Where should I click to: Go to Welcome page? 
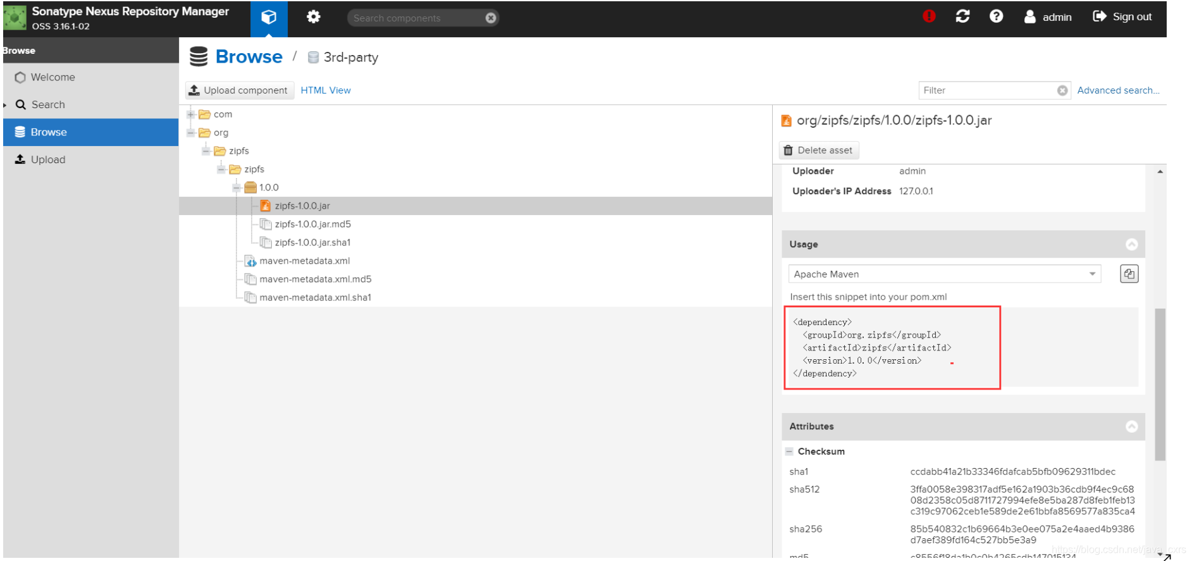click(x=90, y=77)
